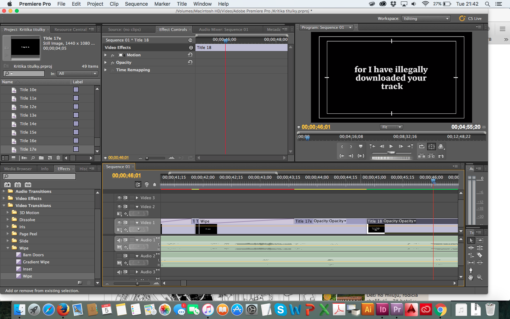Toggle Safe Margins in Program monitor
This screenshot has height=319, width=510.
[x=431, y=146]
